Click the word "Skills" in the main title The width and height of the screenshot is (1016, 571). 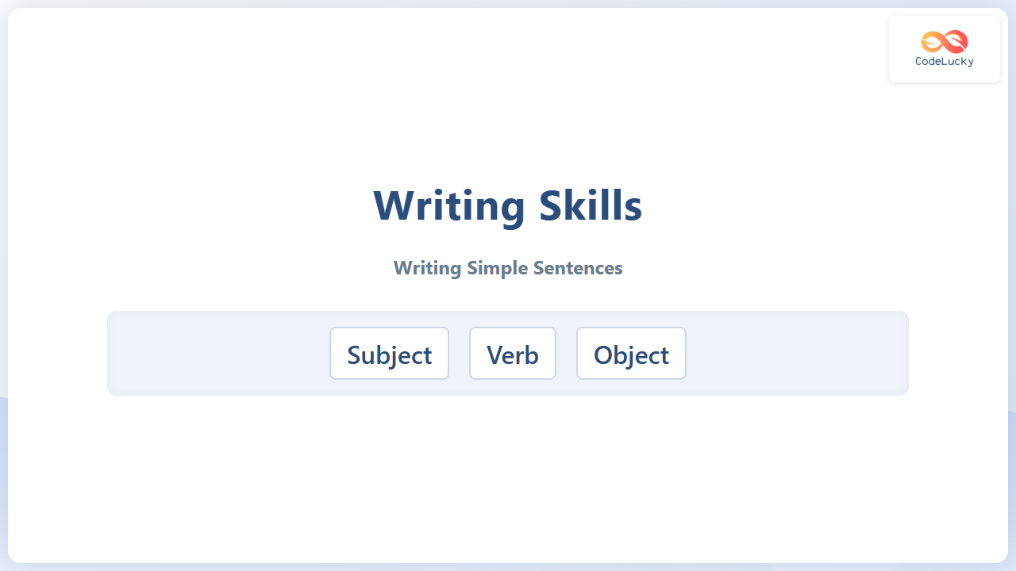click(x=590, y=205)
